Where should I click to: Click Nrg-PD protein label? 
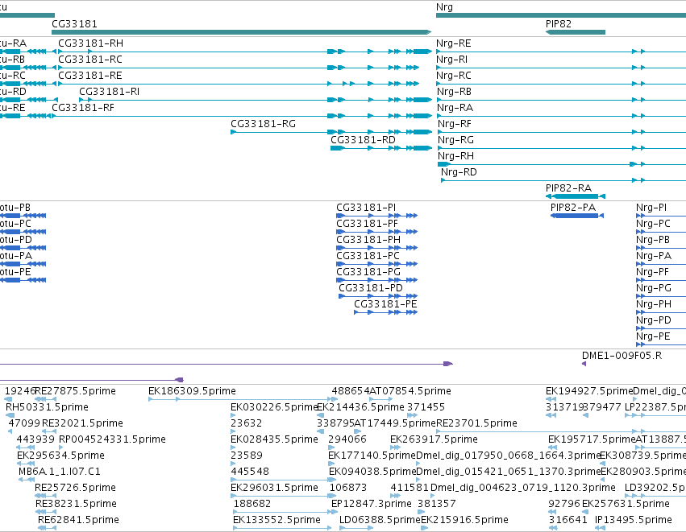coord(653,320)
